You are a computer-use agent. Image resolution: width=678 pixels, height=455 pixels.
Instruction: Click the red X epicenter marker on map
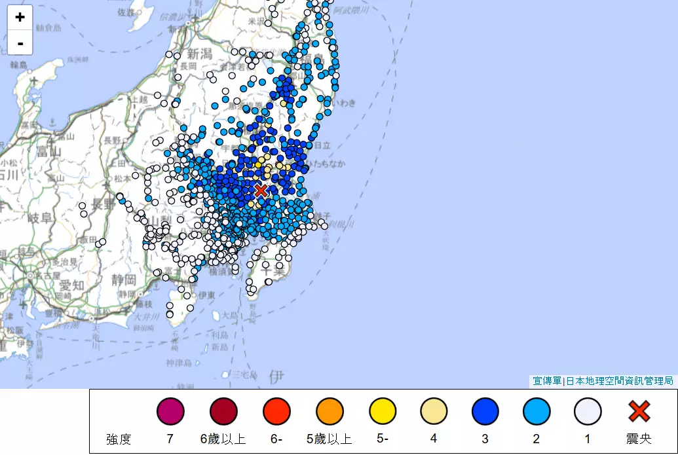coord(261,191)
